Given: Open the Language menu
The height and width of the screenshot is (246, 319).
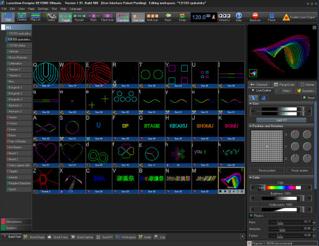Looking at the screenshot, I should point(76,9).
